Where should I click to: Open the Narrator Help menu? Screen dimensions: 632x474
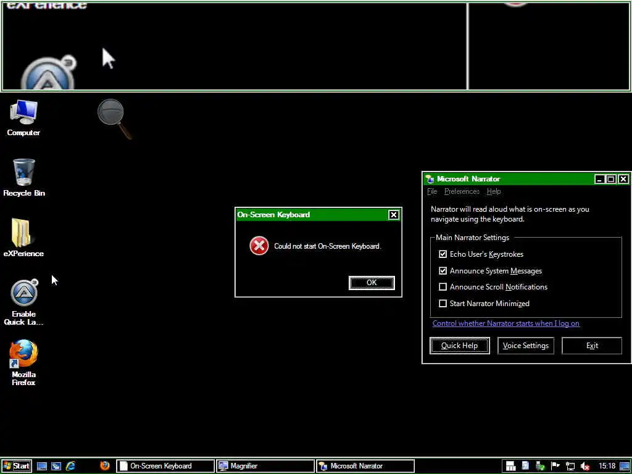tap(494, 191)
